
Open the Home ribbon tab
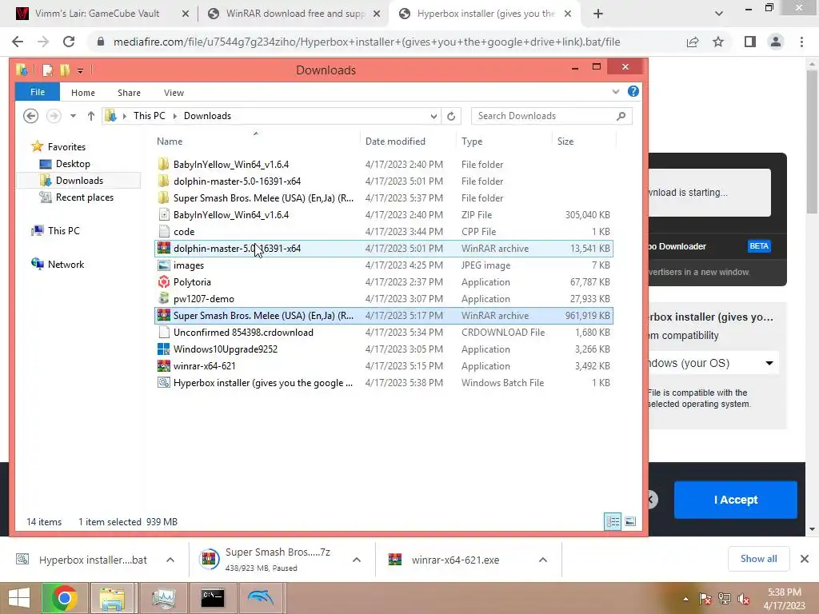click(83, 93)
